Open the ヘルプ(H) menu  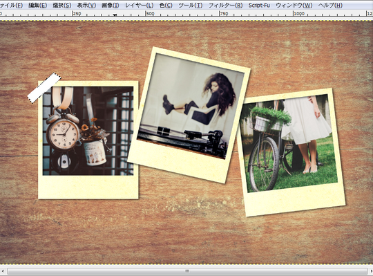pos(330,6)
